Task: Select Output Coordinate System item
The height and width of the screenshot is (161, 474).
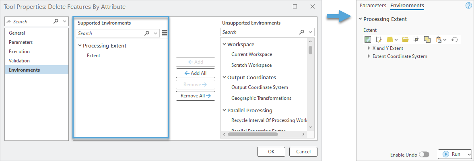Action: [260, 87]
